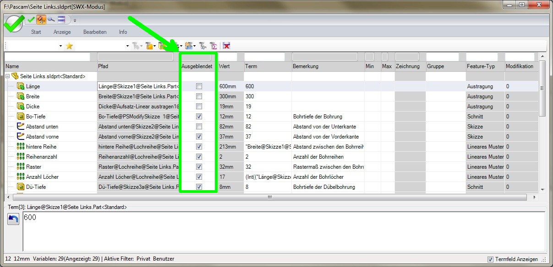Click the yellow star favorites icon
Image resolution: width=553 pixels, height=267 pixels.
click(70, 46)
